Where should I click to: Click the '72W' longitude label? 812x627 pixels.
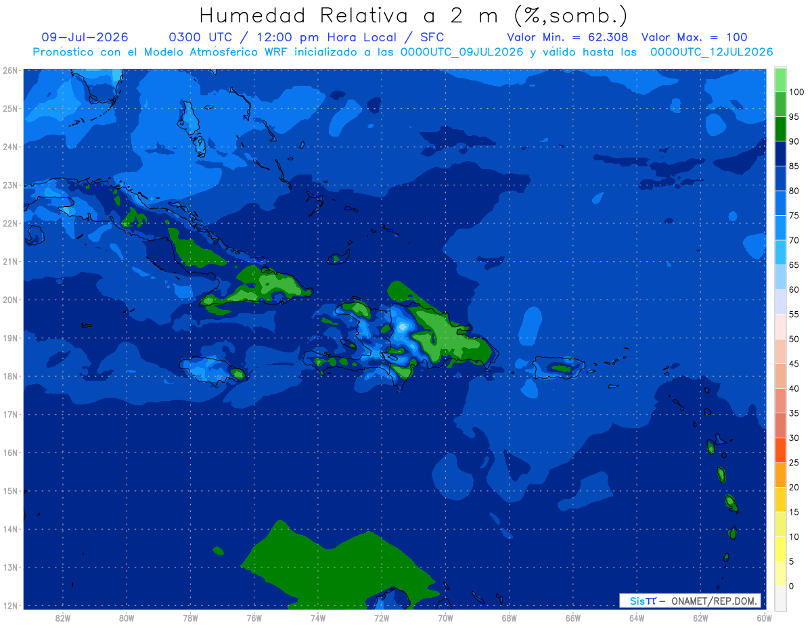382,618
